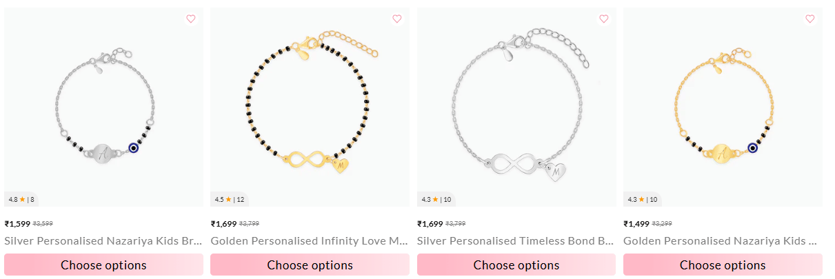Choose options for Golden Infinity Love bracelet

pyautogui.click(x=310, y=265)
